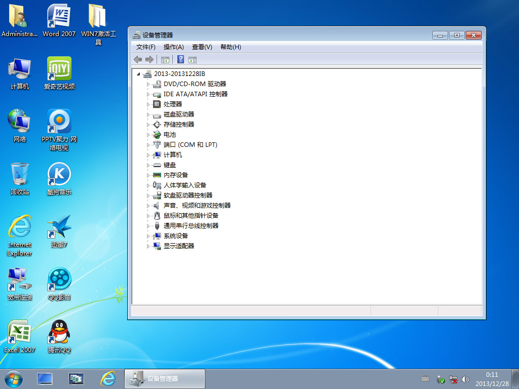Open the Windows Start orb

pyautogui.click(x=14, y=379)
